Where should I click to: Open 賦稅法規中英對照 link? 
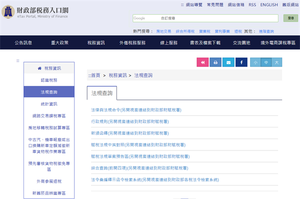pyautogui.click(x=138, y=145)
